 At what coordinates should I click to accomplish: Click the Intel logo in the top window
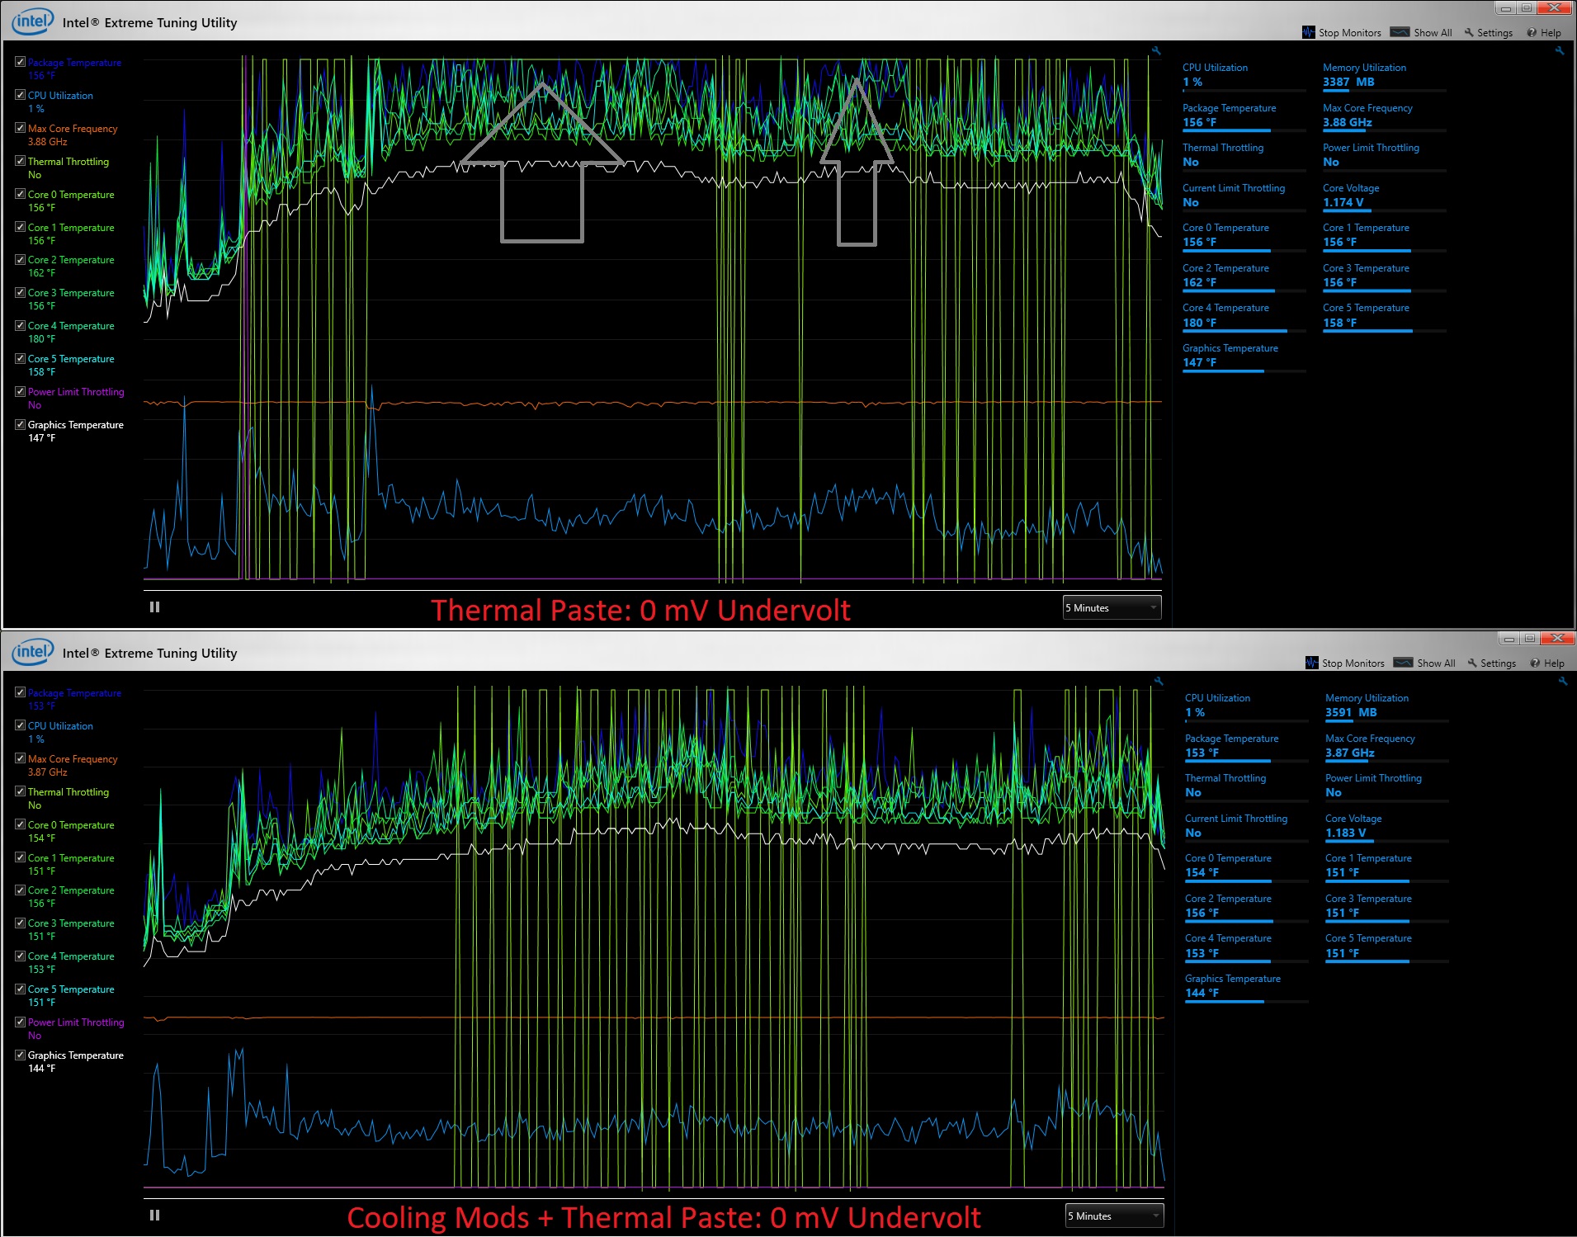tap(32, 21)
